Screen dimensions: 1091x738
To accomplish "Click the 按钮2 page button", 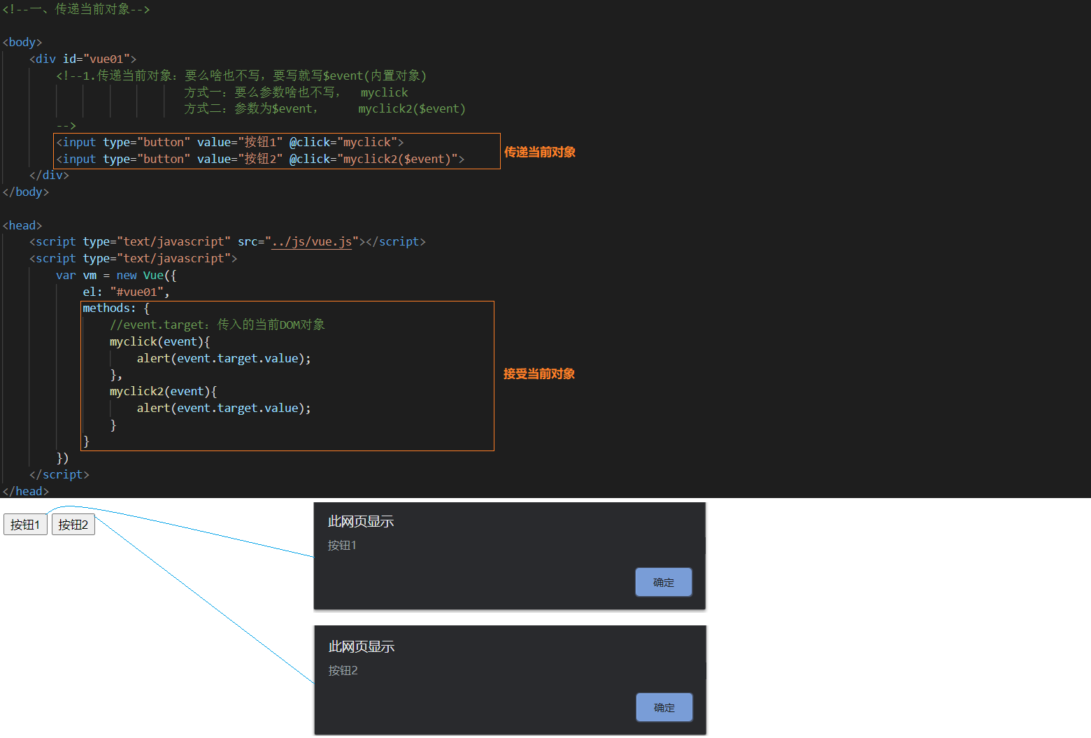I will point(73,525).
